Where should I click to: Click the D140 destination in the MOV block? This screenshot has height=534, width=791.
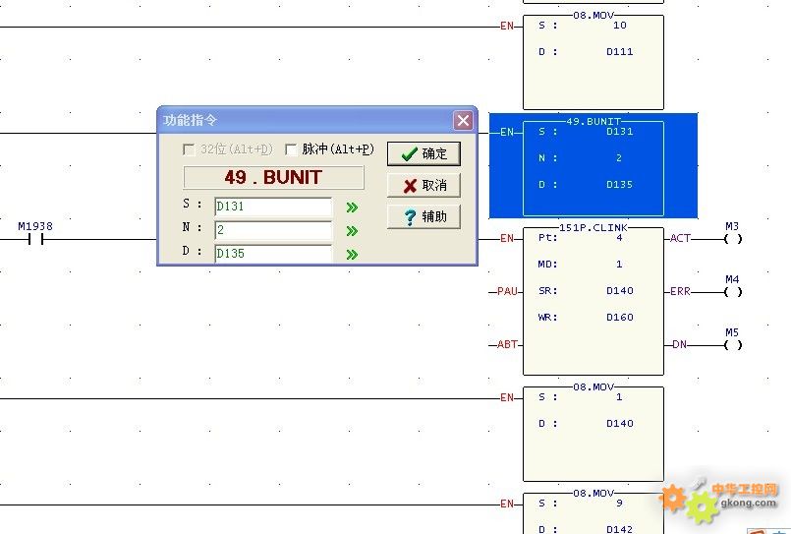click(x=619, y=424)
